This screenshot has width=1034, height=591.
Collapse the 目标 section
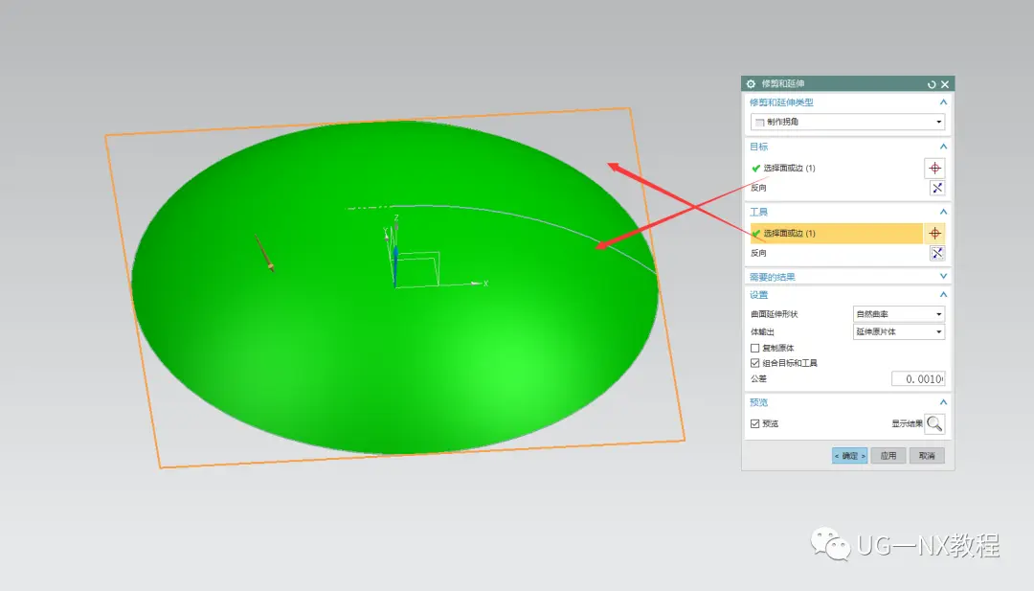943,147
